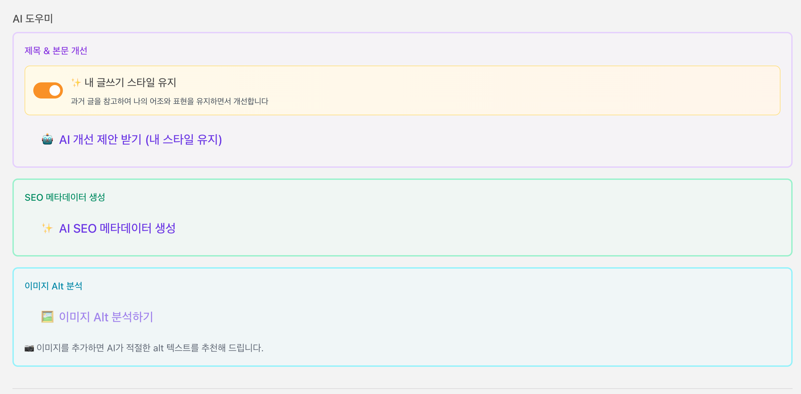This screenshot has width=801, height=394.
Task: Select the 제목 & 본문 개선 section title
Action: pyautogui.click(x=56, y=50)
